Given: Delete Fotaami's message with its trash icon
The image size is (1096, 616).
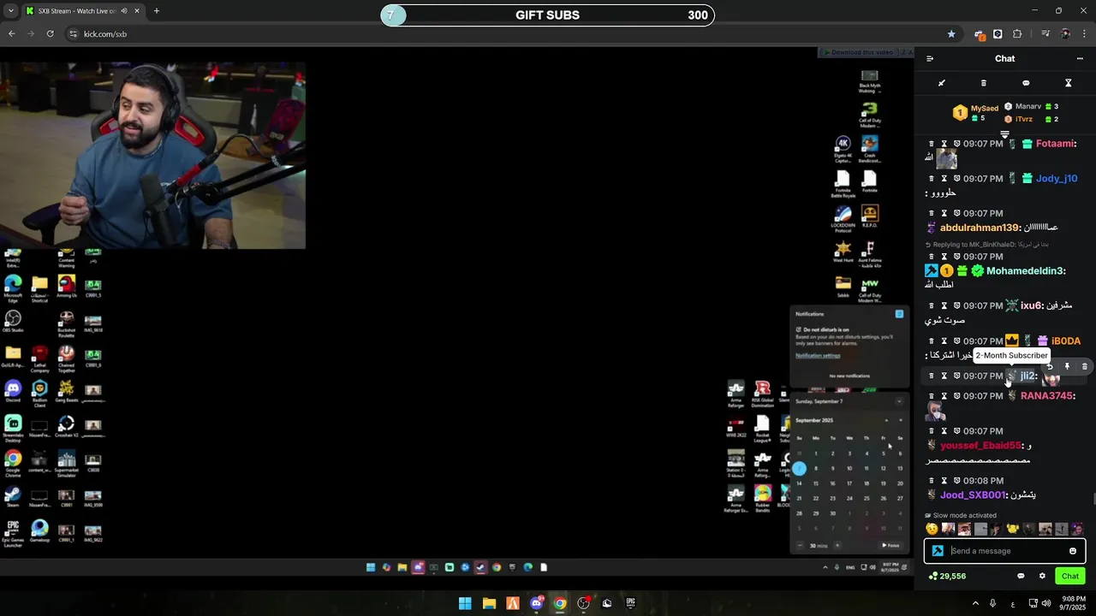Looking at the screenshot, I should point(932,144).
